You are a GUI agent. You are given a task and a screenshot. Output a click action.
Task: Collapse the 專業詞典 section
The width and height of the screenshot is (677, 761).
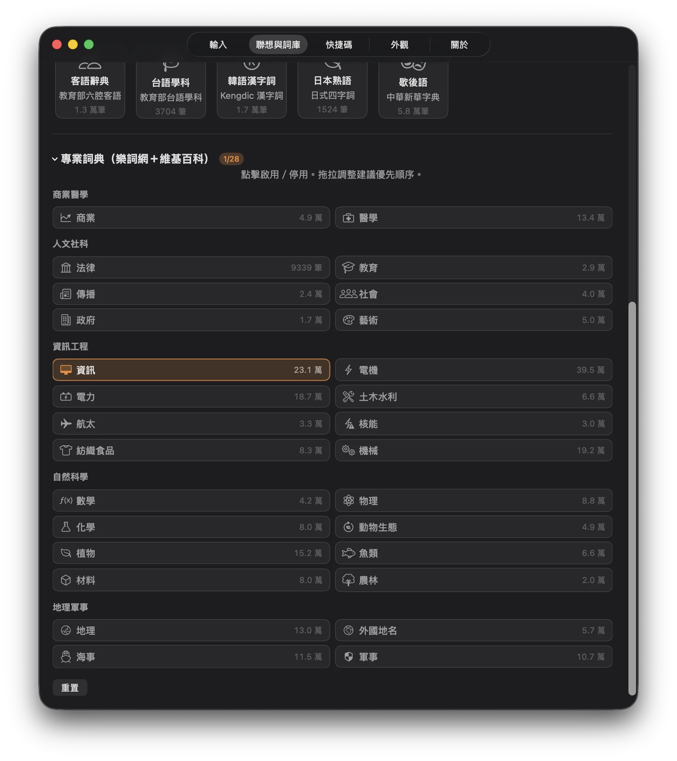coord(55,159)
